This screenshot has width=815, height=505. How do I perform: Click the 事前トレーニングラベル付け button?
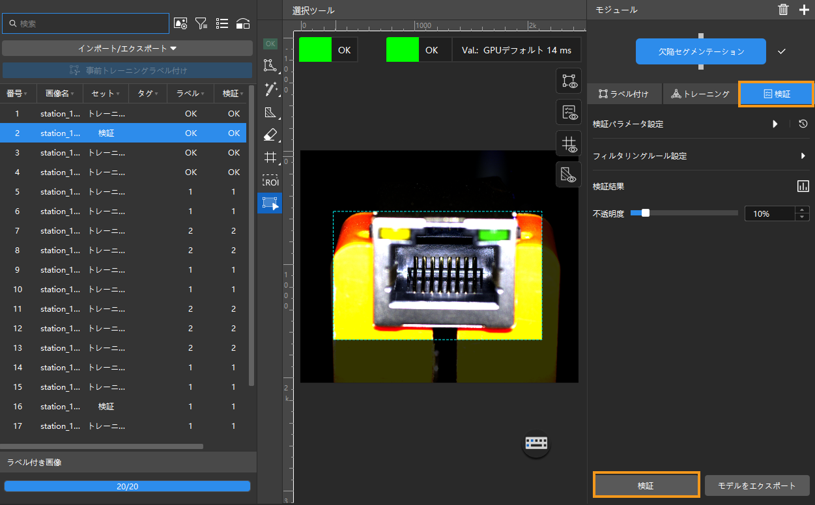click(x=127, y=70)
